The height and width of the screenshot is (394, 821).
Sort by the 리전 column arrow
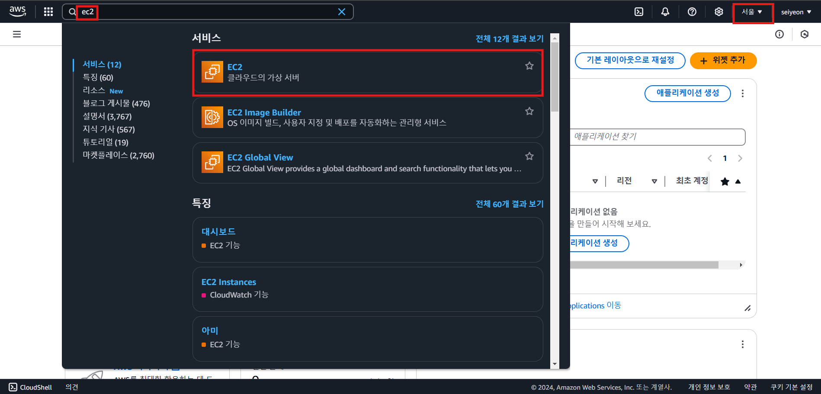[654, 181]
